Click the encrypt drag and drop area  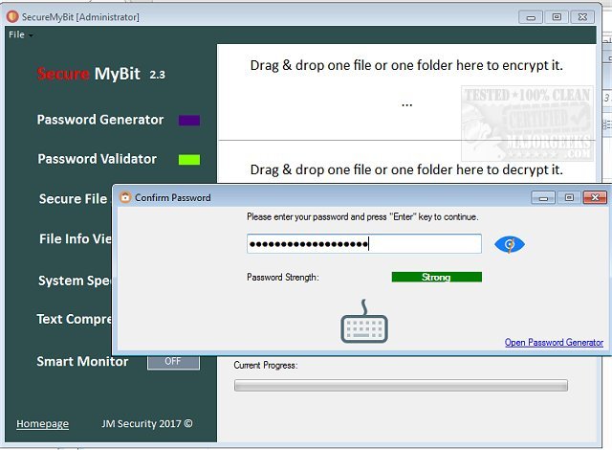406,92
